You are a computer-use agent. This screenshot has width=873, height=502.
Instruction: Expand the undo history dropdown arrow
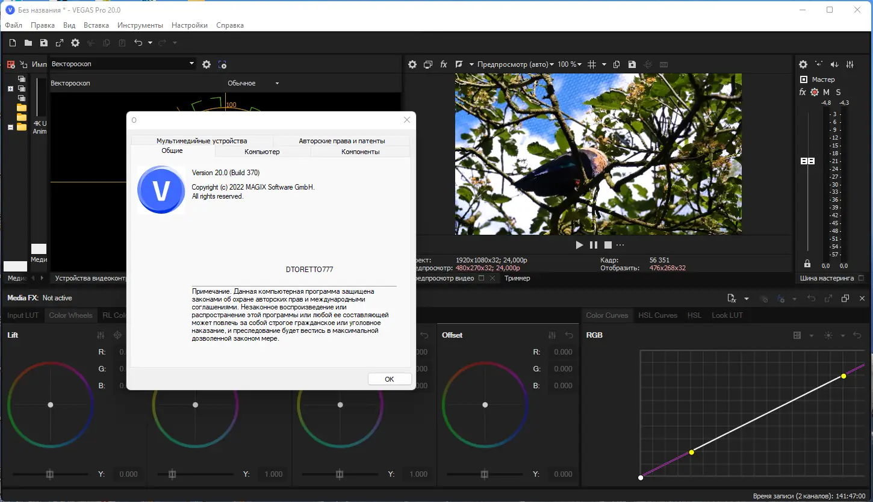tap(150, 43)
